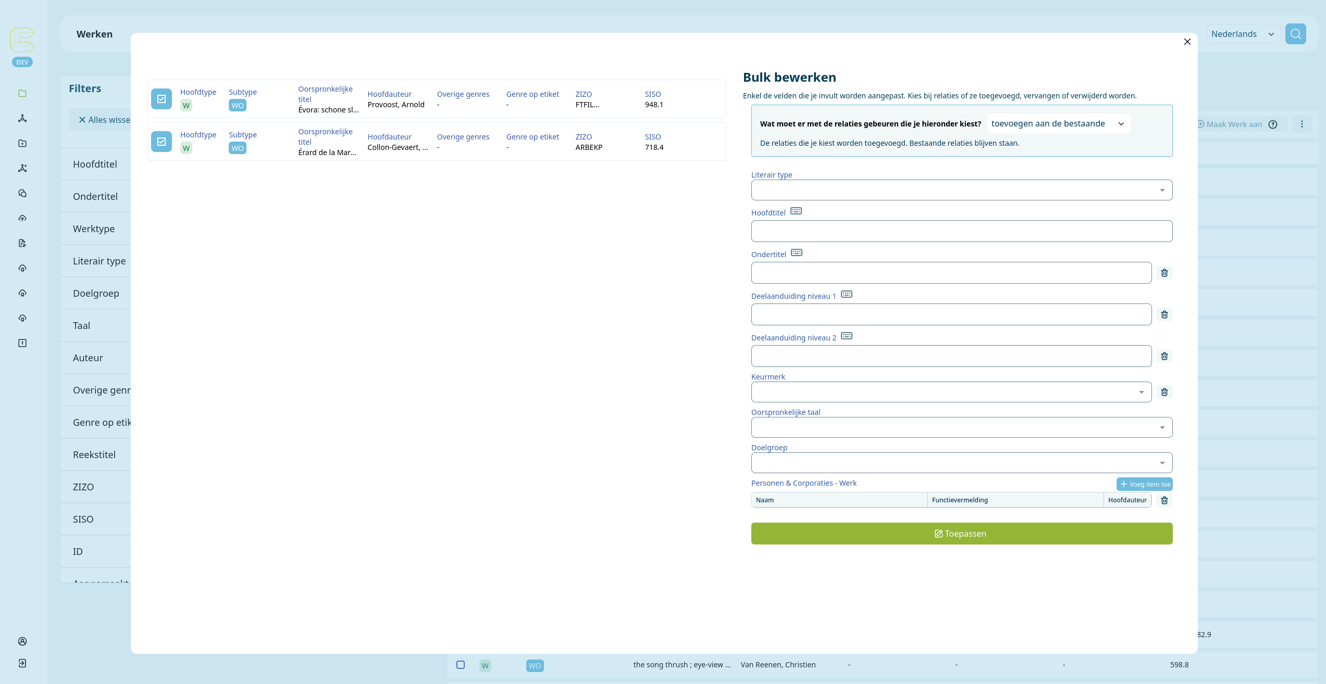Expand the Taal filter
The image size is (1326, 684).
(96, 326)
